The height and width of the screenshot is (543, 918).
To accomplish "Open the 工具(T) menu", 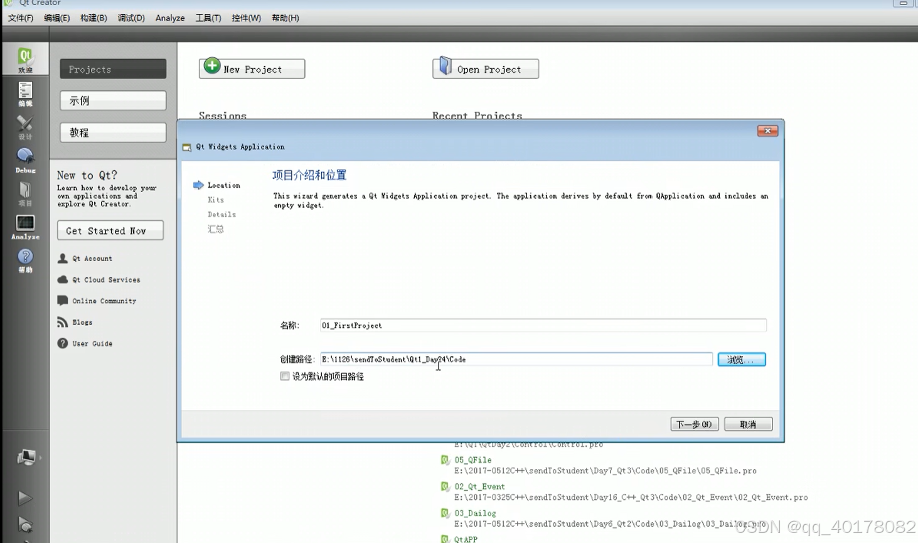I will pyautogui.click(x=208, y=18).
